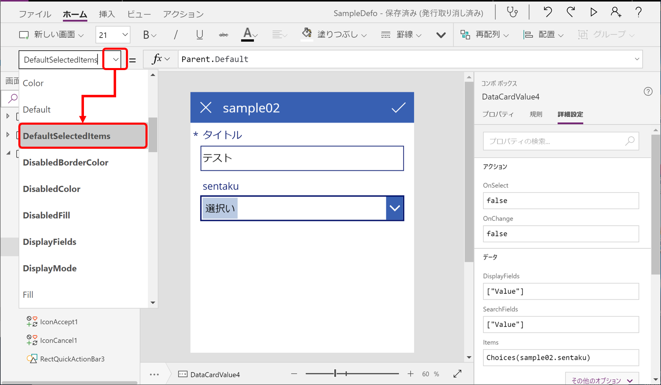Expand その他のオプション in the right panel

601,380
